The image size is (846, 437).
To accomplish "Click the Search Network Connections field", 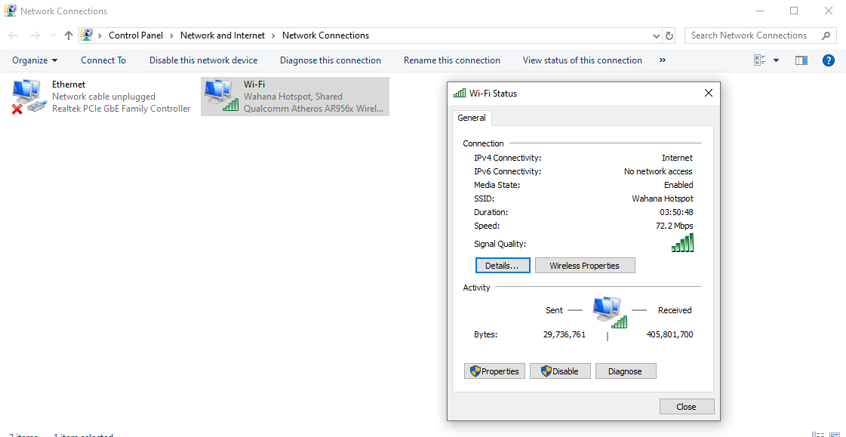I will tap(755, 35).
